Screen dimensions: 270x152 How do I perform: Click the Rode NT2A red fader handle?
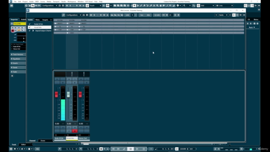point(57,95)
